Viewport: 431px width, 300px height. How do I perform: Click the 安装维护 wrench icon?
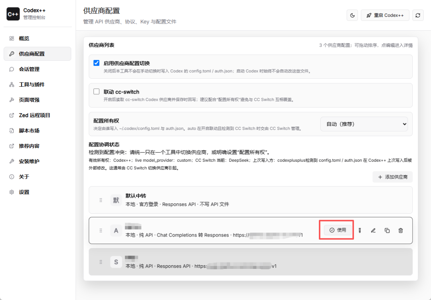pos(12,161)
